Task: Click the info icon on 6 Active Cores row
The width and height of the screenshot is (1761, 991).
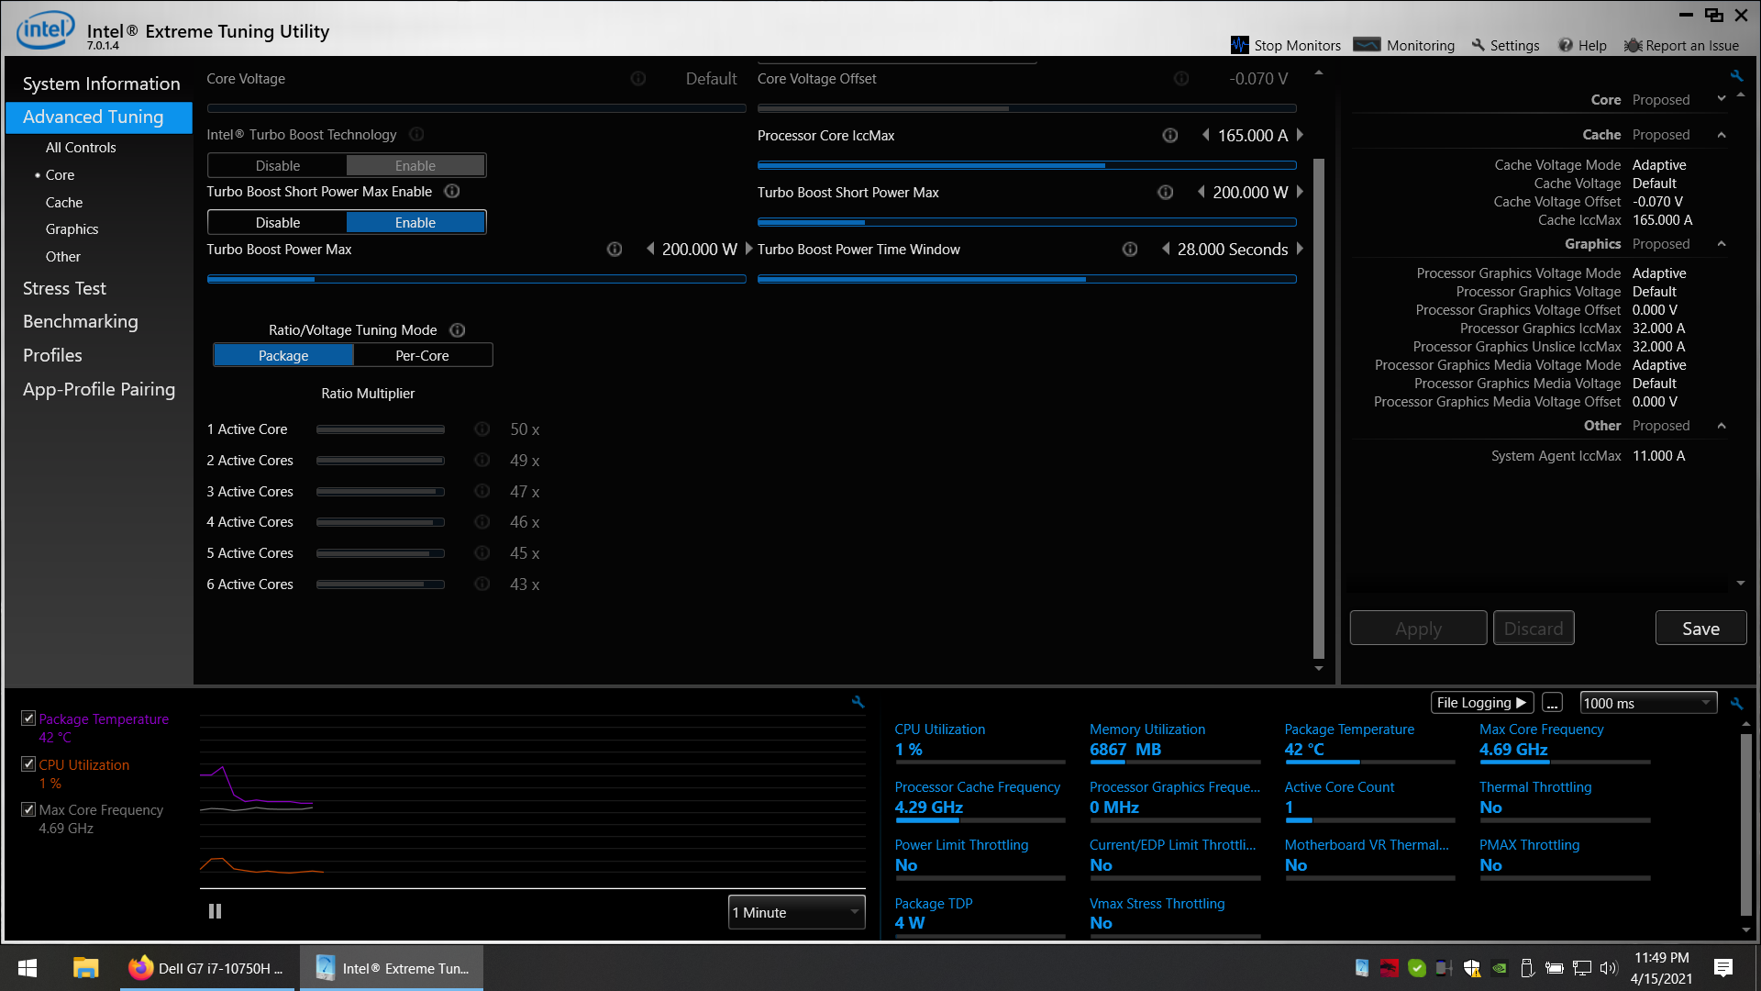Action: pos(482,584)
